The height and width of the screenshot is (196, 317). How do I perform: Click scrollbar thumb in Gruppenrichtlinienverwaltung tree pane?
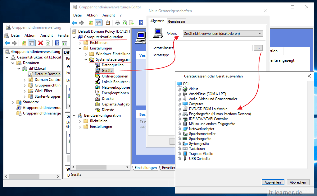coord(24,177)
